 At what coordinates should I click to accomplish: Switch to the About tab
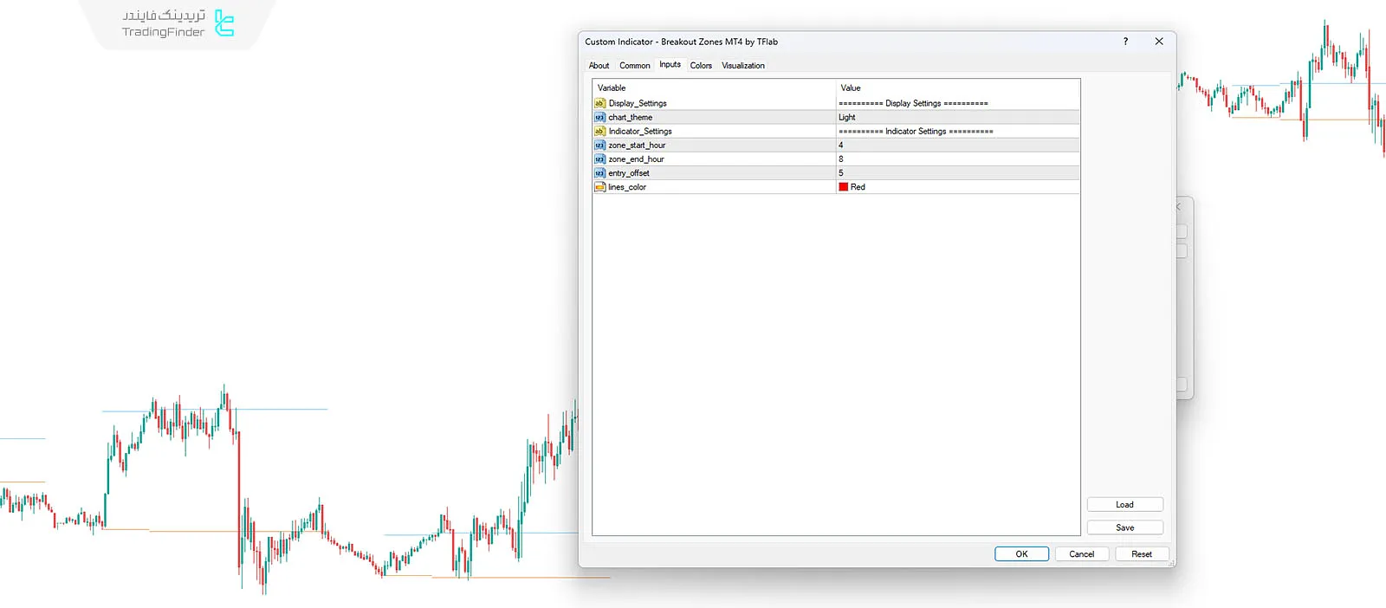click(x=599, y=66)
